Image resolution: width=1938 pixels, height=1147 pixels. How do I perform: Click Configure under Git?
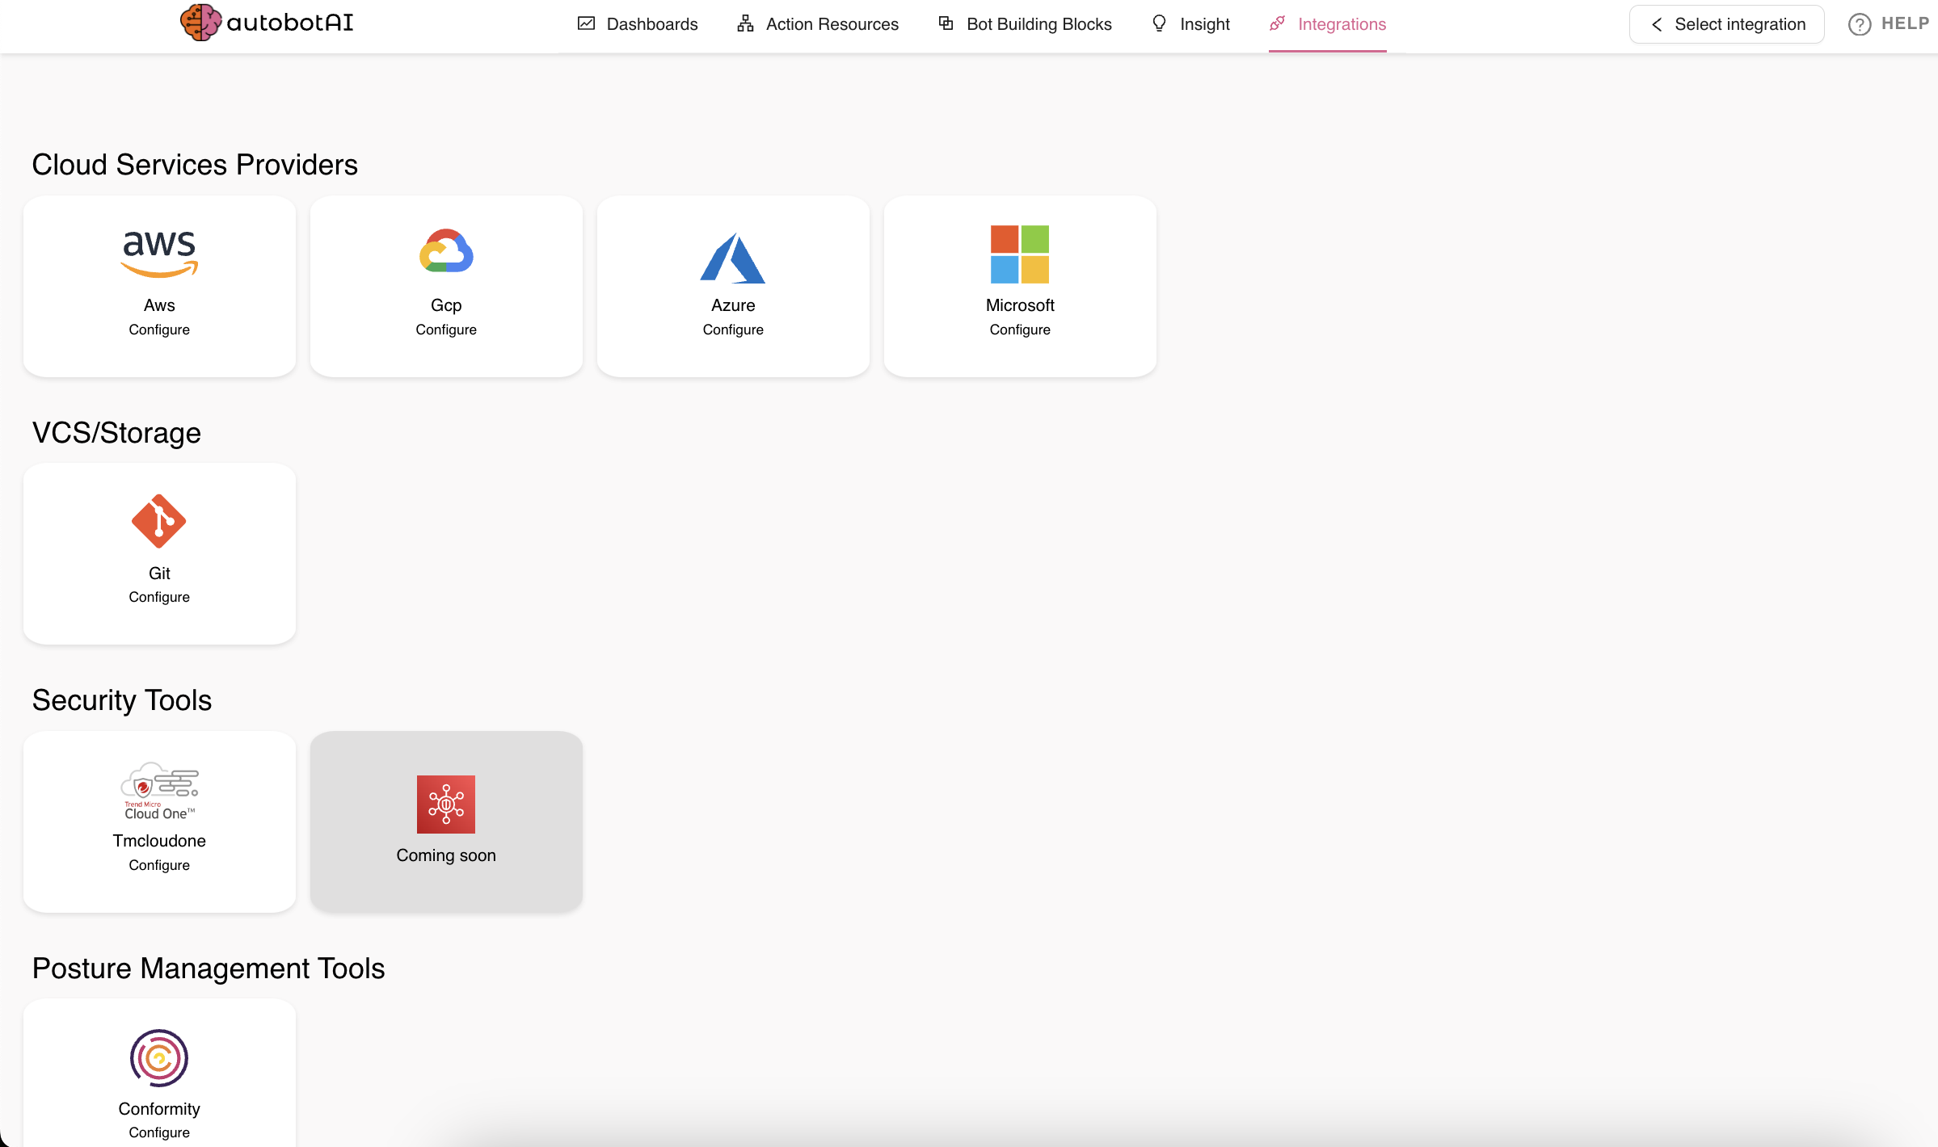[159, 597]
